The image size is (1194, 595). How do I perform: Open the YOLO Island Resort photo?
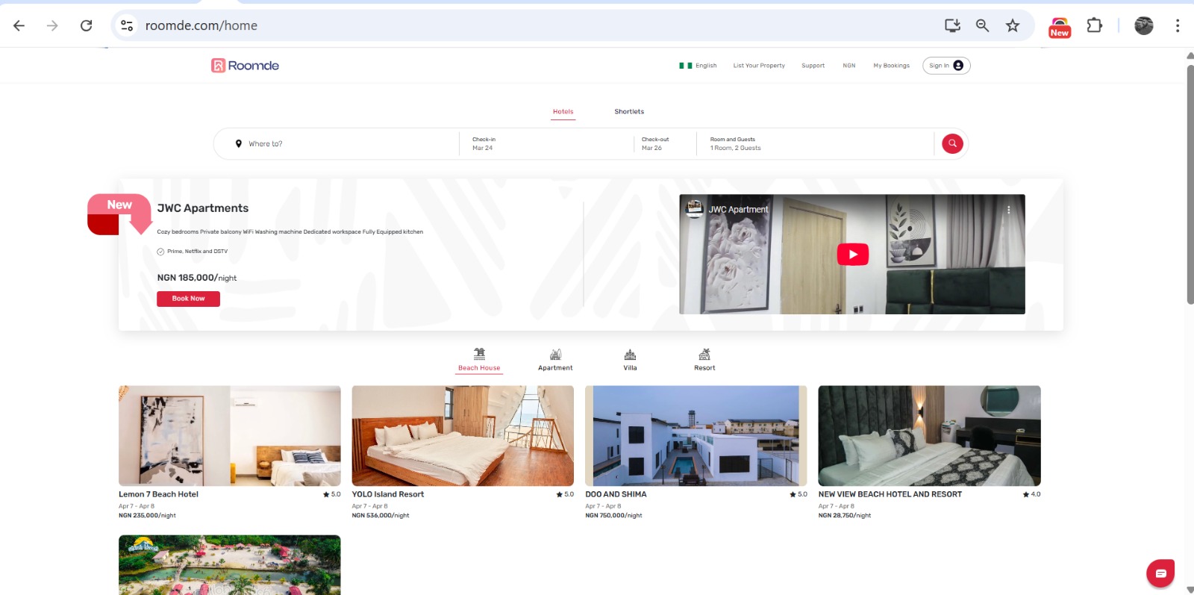[463, 436]
